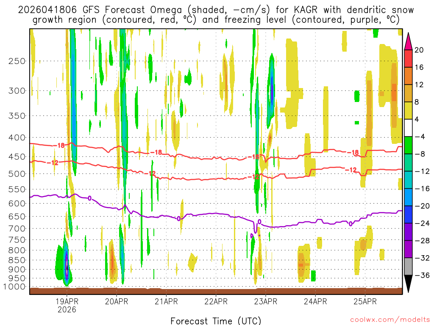
Task: Click the Forecast Time (UTC) axis title
Action: pyautogui.click(x=216, y=321)
